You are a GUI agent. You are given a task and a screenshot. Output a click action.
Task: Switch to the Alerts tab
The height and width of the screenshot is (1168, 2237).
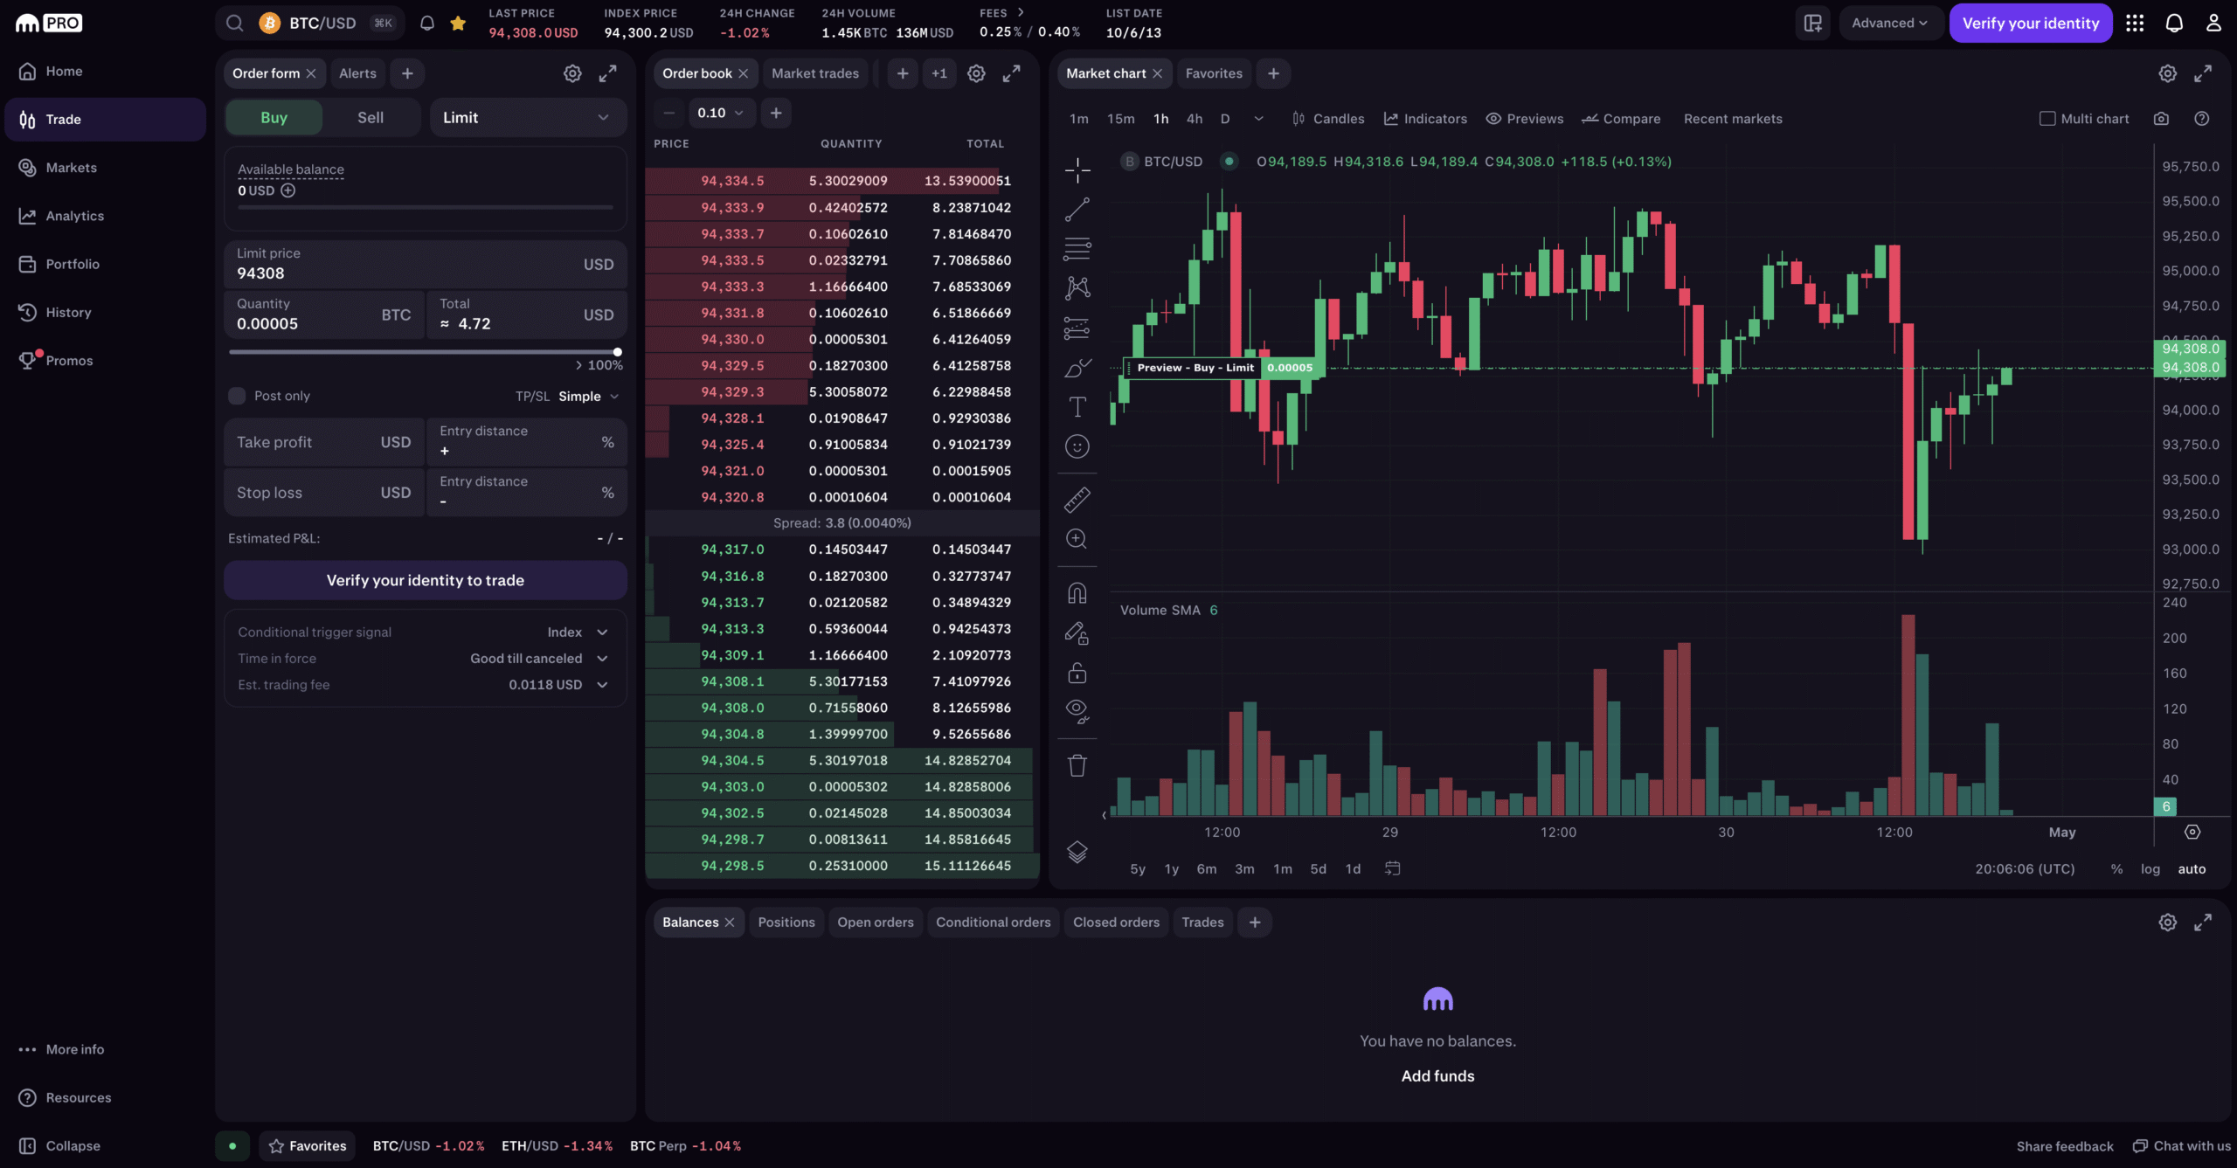coord(357,73)
